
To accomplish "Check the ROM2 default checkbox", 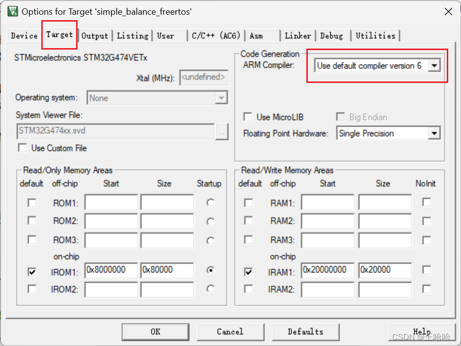I will coord(32,221).
